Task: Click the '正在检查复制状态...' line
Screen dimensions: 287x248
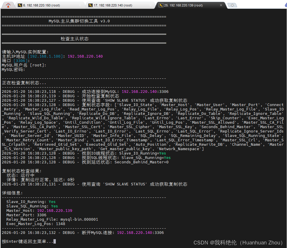Action: [24, 83]
